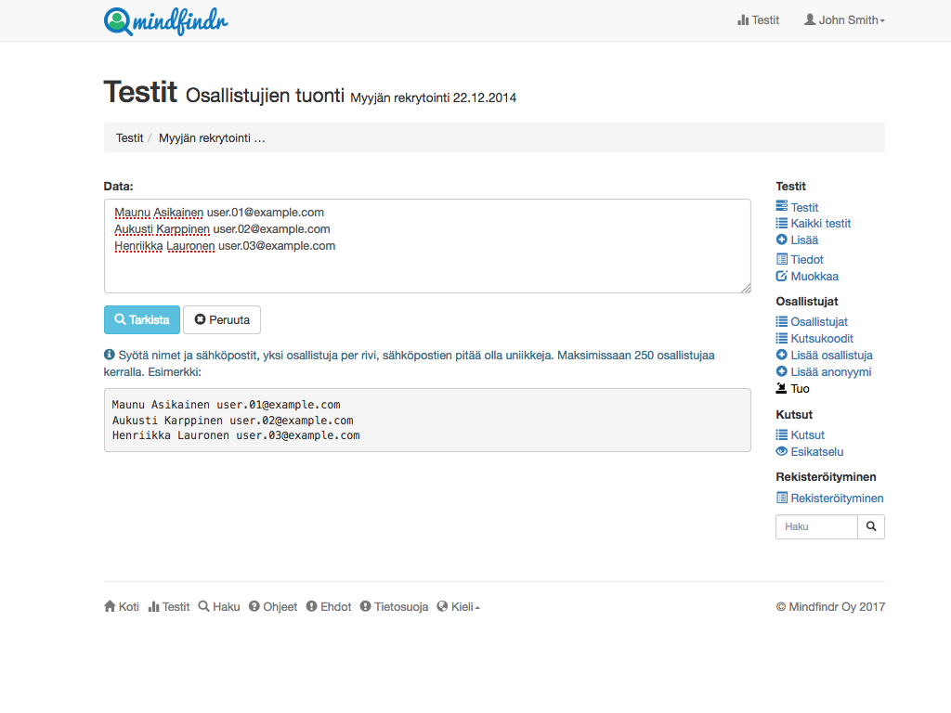Click the Testit breadcrumb link
The image size is (951, 713).
coord(129,137)
